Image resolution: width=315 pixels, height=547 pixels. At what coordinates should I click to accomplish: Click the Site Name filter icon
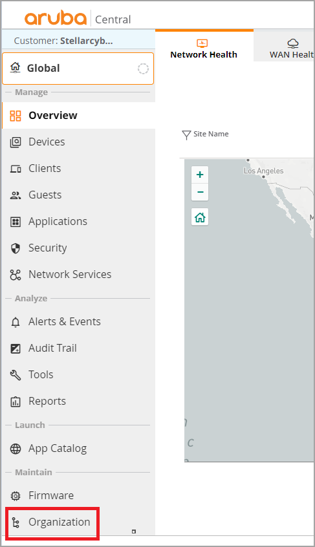coord(187,134)
